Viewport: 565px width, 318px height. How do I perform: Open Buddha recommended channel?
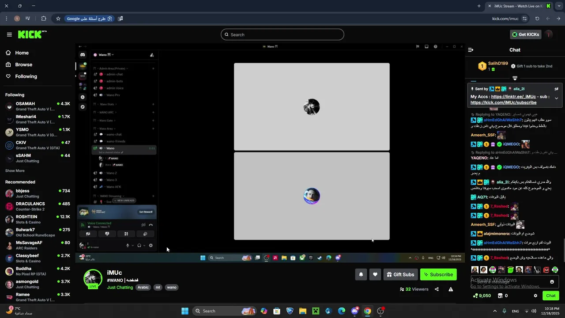(x=38, y=271)
